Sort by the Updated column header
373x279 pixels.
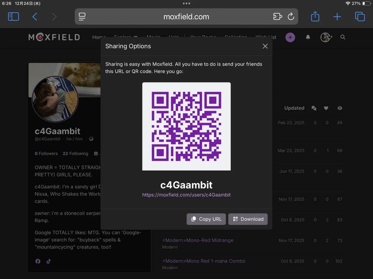(x=294, y=108)
